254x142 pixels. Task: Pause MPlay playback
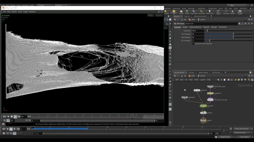(x=15, y=117)
